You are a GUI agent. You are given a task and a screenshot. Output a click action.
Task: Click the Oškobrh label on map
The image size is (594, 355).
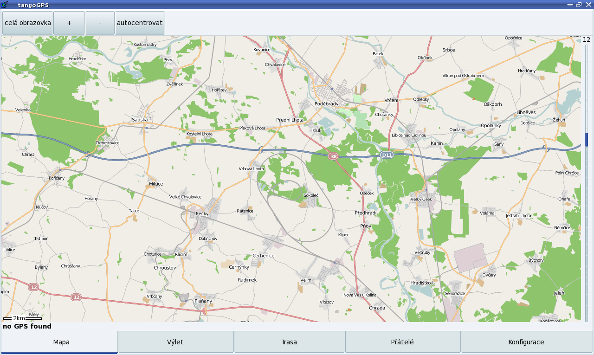click(493, 104)
